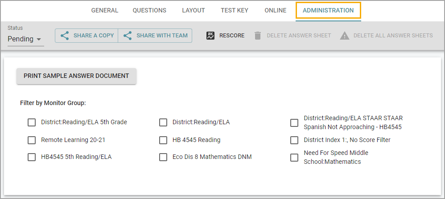The width and height of the screenshot is (445, 199).
Task: Click the Rescore chart icon
Action: click(210, 36)
